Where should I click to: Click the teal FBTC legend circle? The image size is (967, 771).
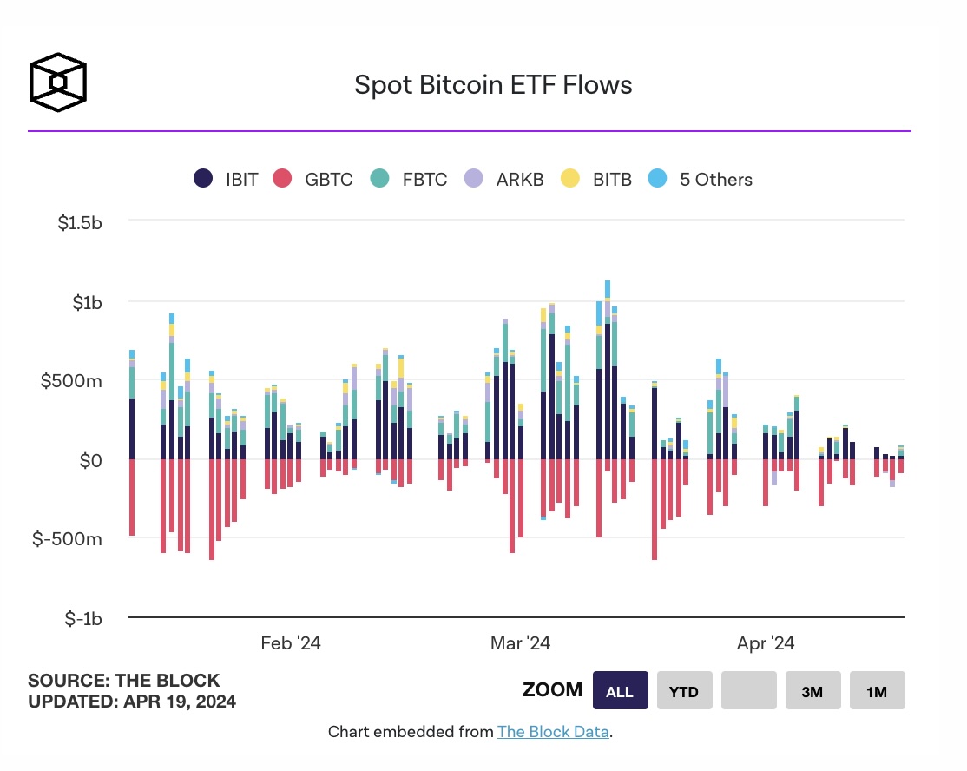tap(379, 178)
